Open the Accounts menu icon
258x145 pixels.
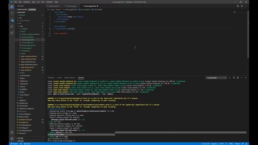[x=12, y=132]
